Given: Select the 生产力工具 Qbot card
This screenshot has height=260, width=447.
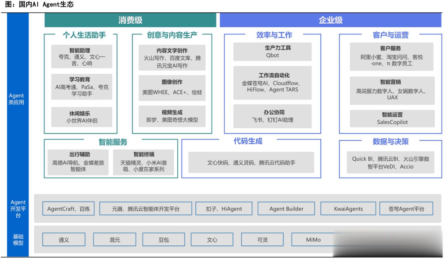Looking at the screenshot, I should (x=272, y=52).
